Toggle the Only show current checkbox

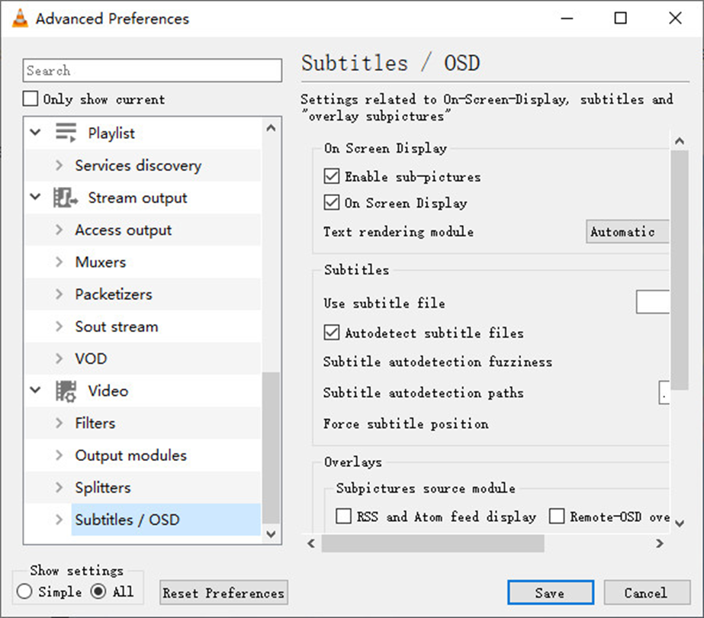[30, 98]
